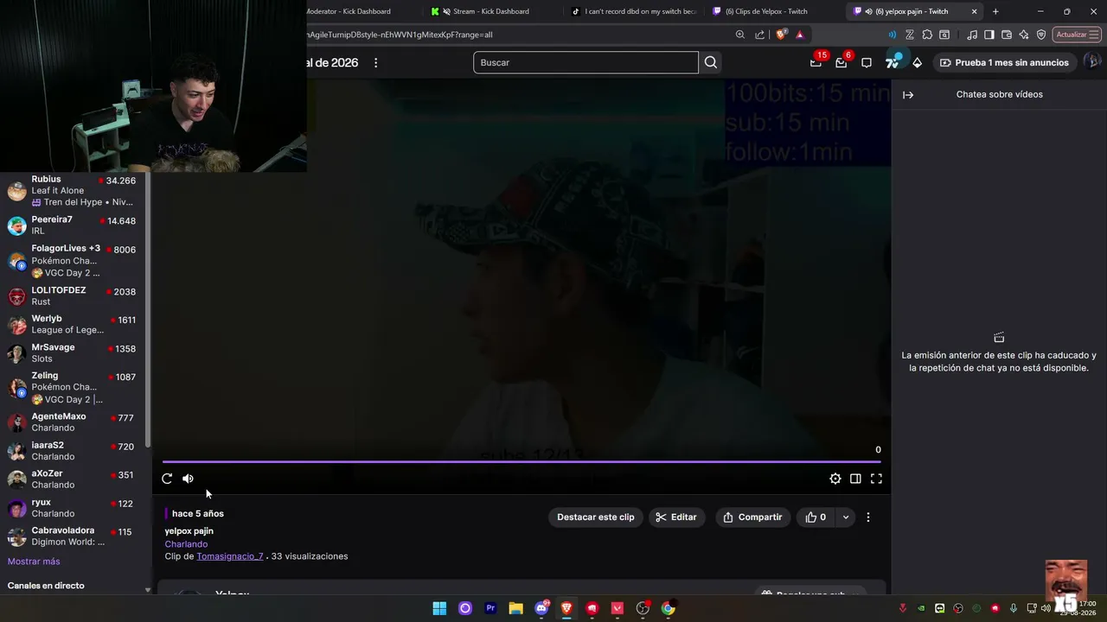Toggle theatre mode on the player
This screenshot has height=622, width=1107.
click(855, 479)
